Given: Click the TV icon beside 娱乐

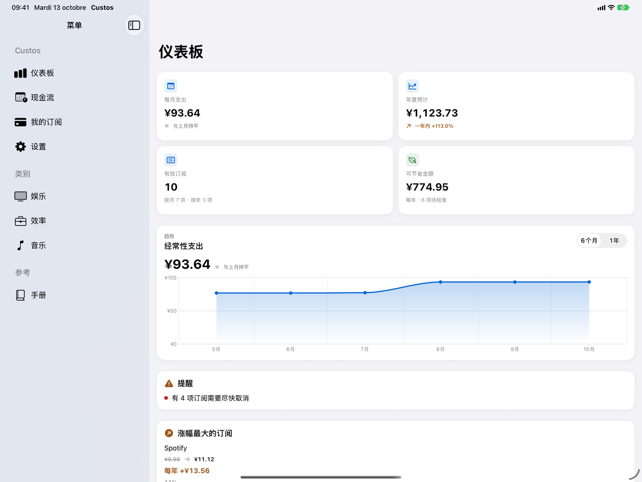Looking at the screenshot, I should (21, 196).
